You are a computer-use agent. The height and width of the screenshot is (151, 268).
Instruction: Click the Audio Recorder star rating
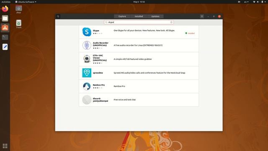98,48
